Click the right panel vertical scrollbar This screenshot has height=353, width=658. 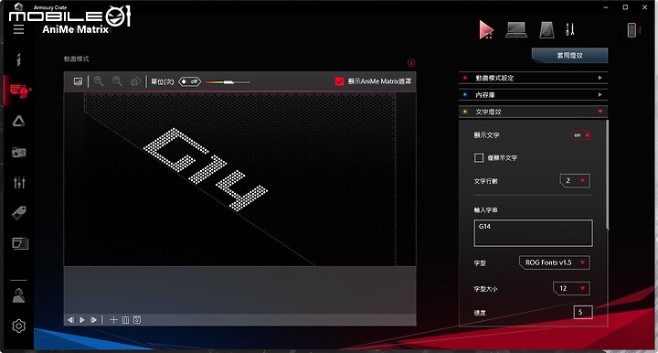tap(607, 175)
